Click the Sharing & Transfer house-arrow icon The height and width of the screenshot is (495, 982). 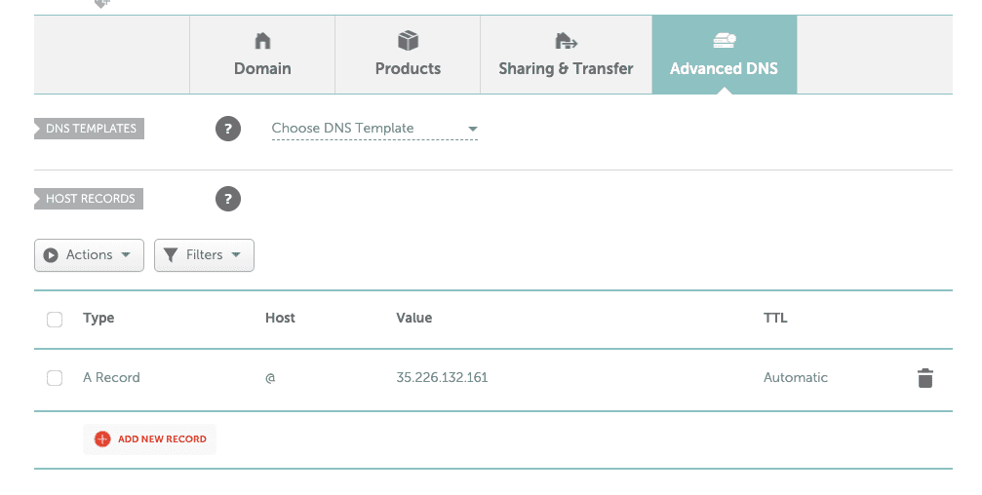click(566, 41)
